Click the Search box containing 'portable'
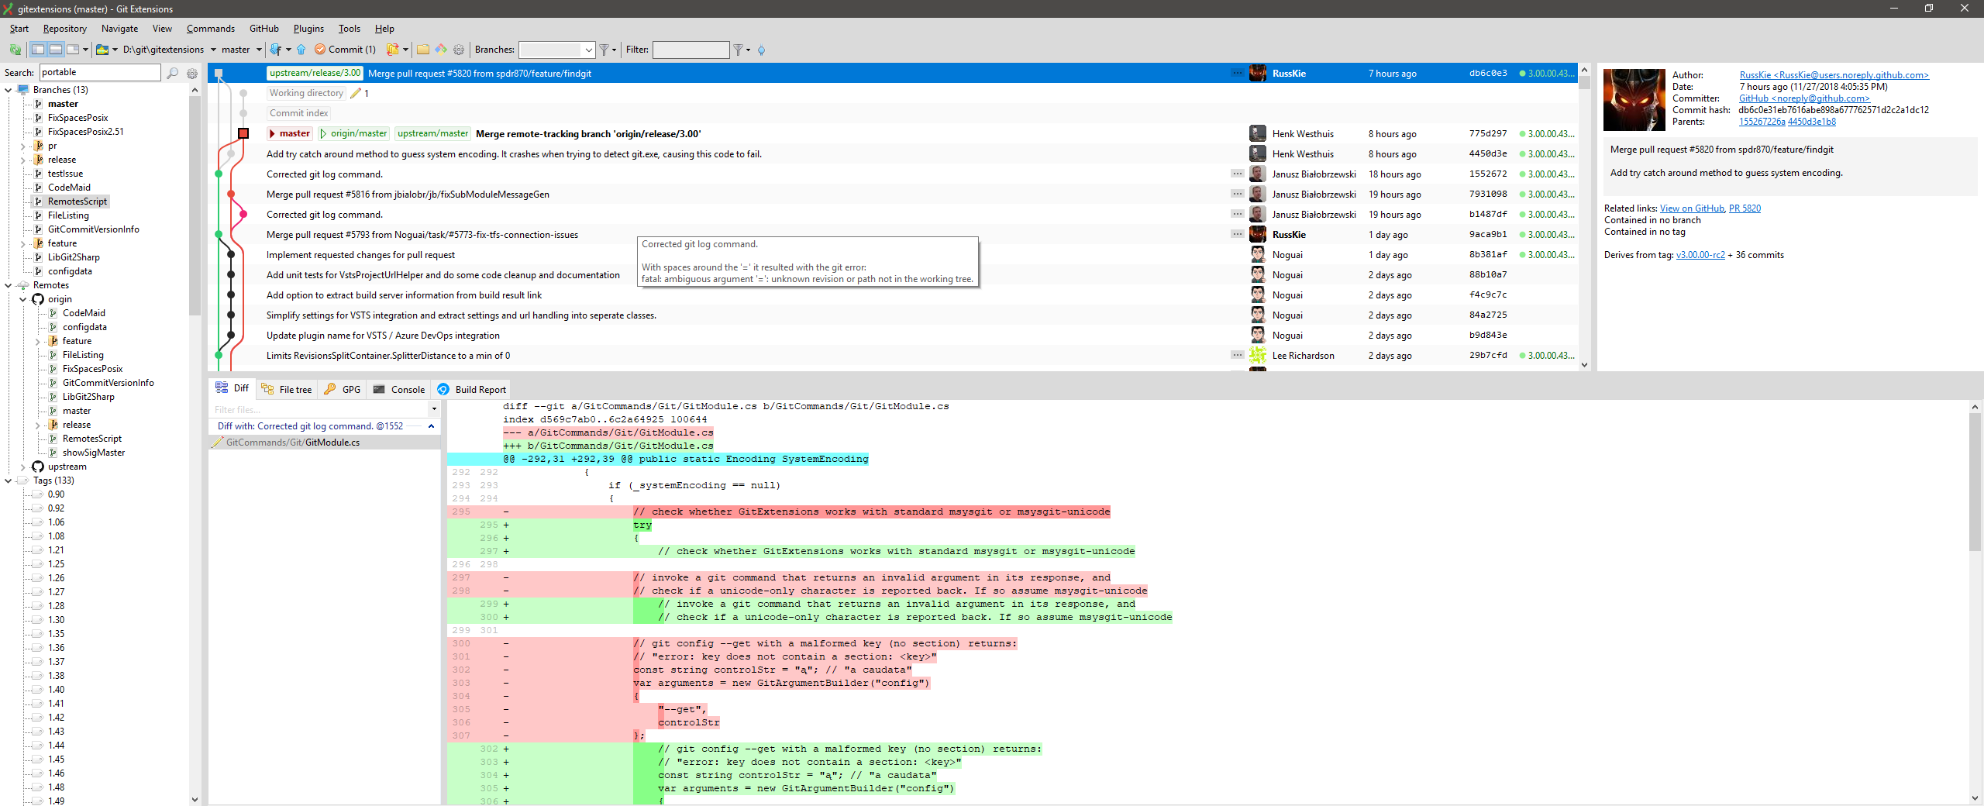 coord(99,72)
